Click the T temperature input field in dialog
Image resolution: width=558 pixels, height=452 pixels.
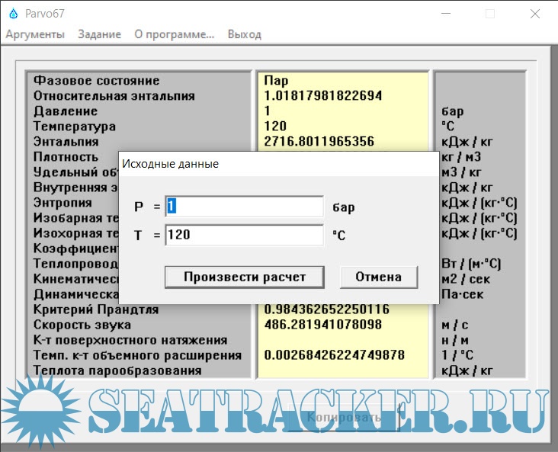click(245, 236)
